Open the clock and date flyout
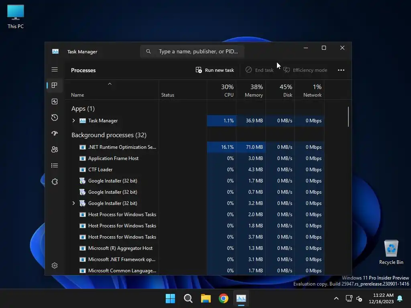The image size is (411, 308). [x=381, y=298]
